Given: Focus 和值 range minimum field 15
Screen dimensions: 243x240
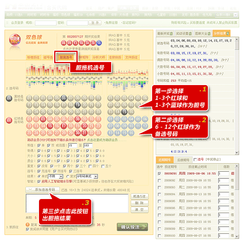Looking at the screenshot, I should point(73,146).
